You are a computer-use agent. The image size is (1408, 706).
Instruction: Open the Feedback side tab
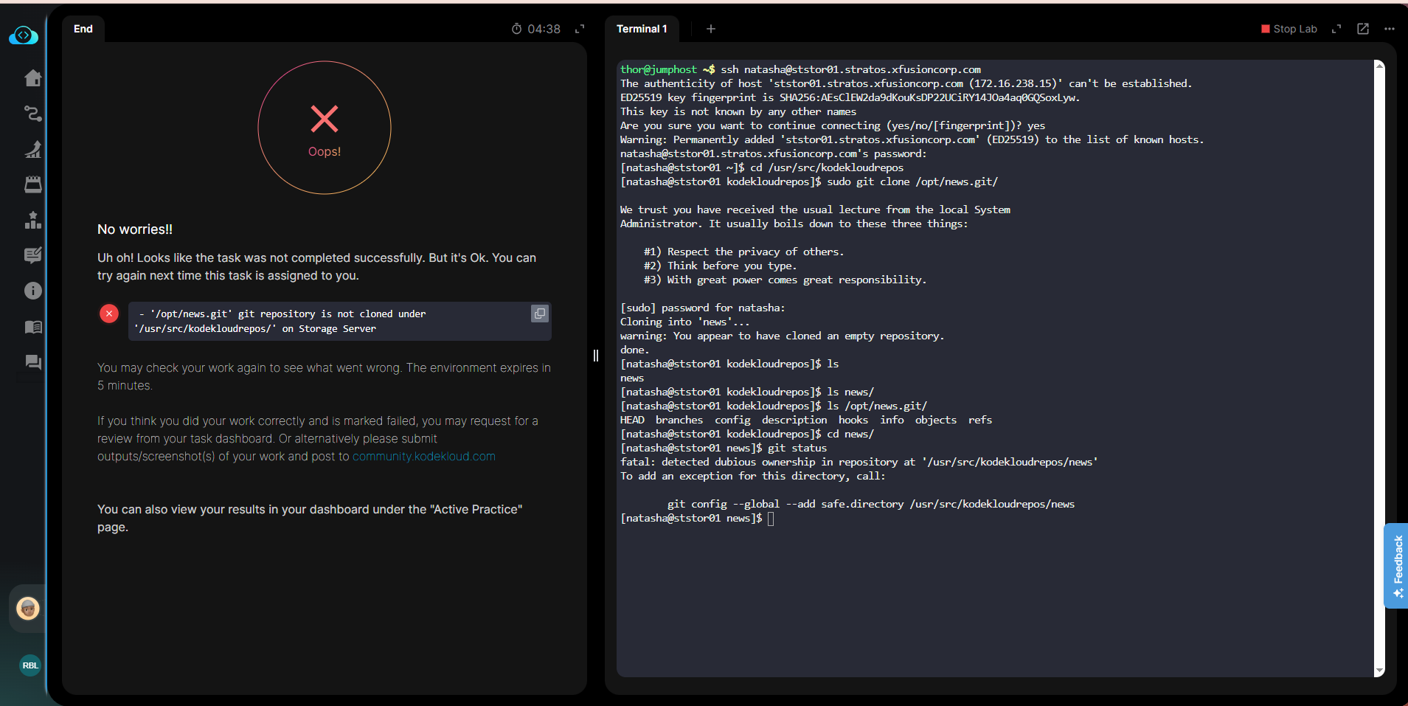tap(1397, 566)
